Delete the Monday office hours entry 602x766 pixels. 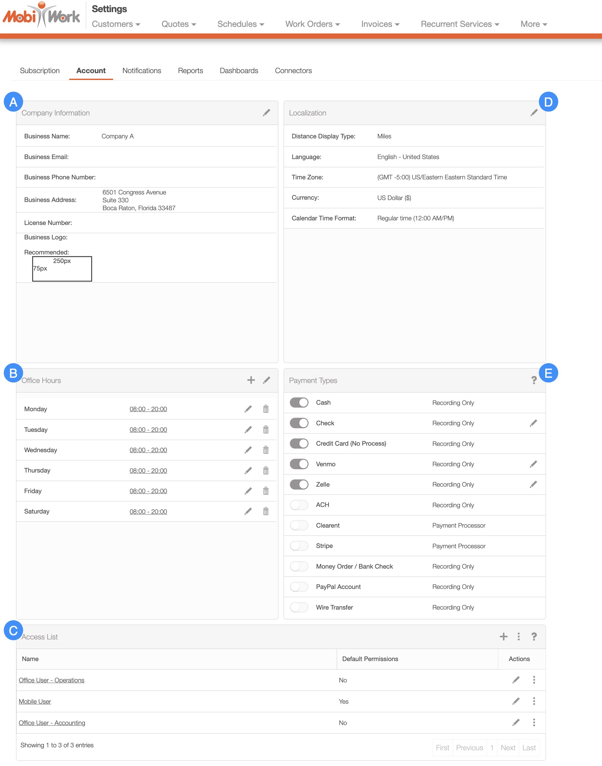(266, 409)
